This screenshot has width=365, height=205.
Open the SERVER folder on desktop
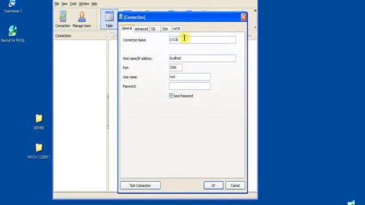click(x=39, y=122)
